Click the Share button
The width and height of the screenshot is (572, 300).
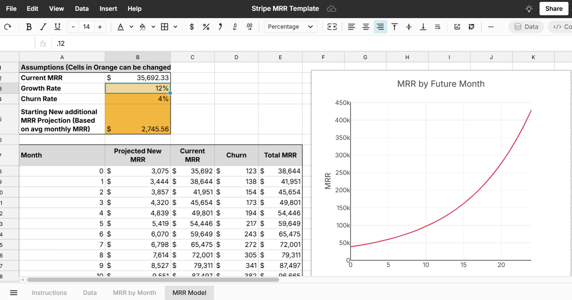(554, 9)
